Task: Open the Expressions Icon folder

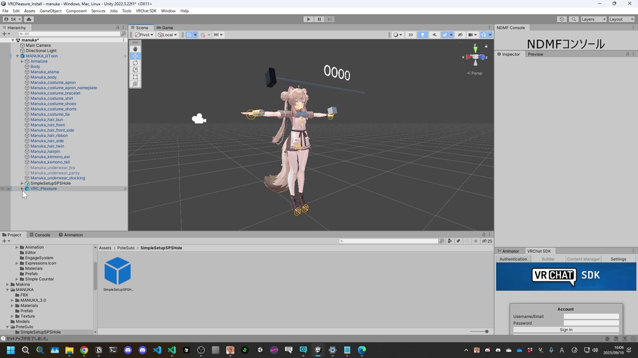Action: pos(41,263)
